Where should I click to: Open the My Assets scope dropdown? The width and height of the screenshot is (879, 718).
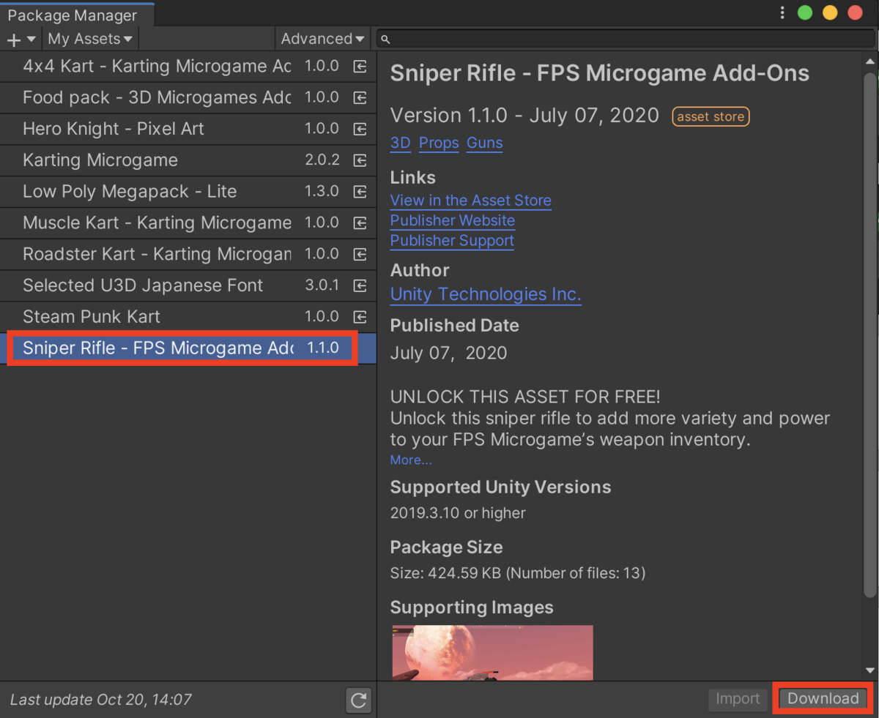click(x=91, y=39)
